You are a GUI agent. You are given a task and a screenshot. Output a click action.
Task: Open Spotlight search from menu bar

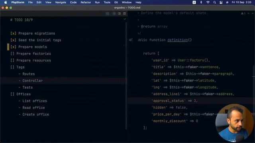(215, 2)
